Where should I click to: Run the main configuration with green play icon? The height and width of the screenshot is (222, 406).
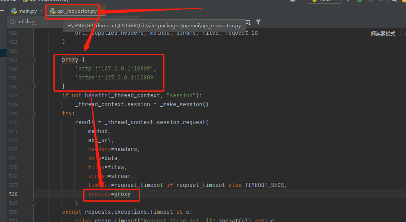pyautogui.click(x=349, y=1)
